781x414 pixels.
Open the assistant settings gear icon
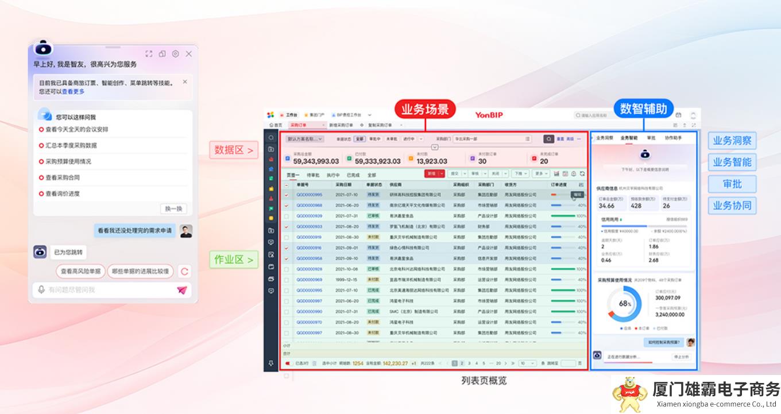coord(175,53)
